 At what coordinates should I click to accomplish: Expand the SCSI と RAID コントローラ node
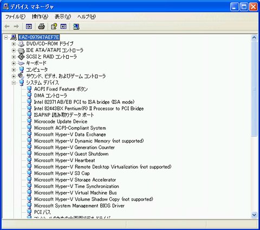[14, 57]
